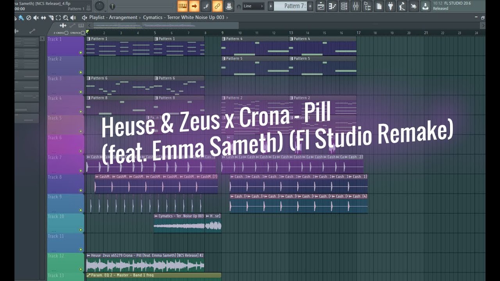Open the Playlist view icon

(x=321, y=6)
